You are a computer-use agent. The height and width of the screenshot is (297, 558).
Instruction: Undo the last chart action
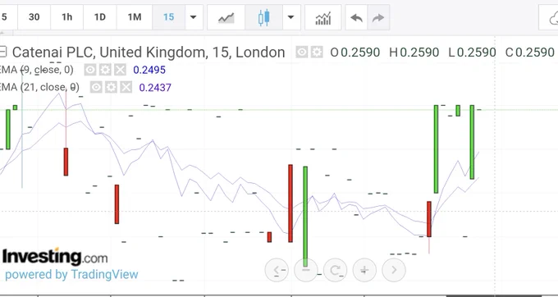pyautogui.click(x=356, y=17)
